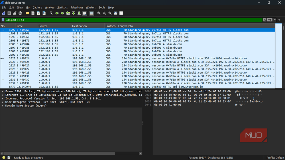The width and height of the screenshot is (285, 160).
Task: Open a capture file with the folder icon
Action: tap(27, 13)
